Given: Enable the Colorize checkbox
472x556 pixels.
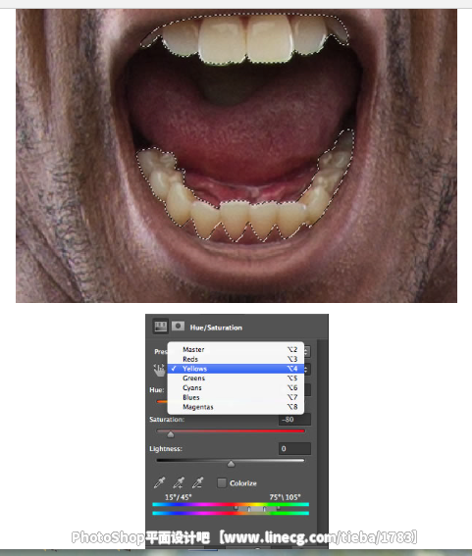Looking at the screenshot, I should pos(222,482).
